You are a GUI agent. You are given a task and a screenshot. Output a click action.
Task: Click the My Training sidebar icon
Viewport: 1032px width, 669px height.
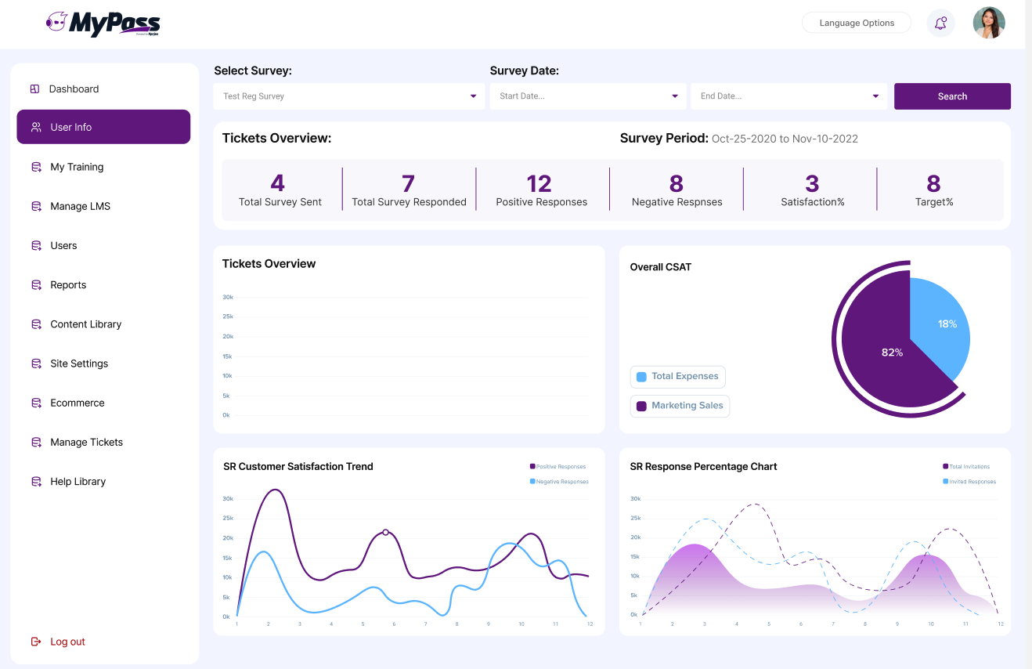36,167
